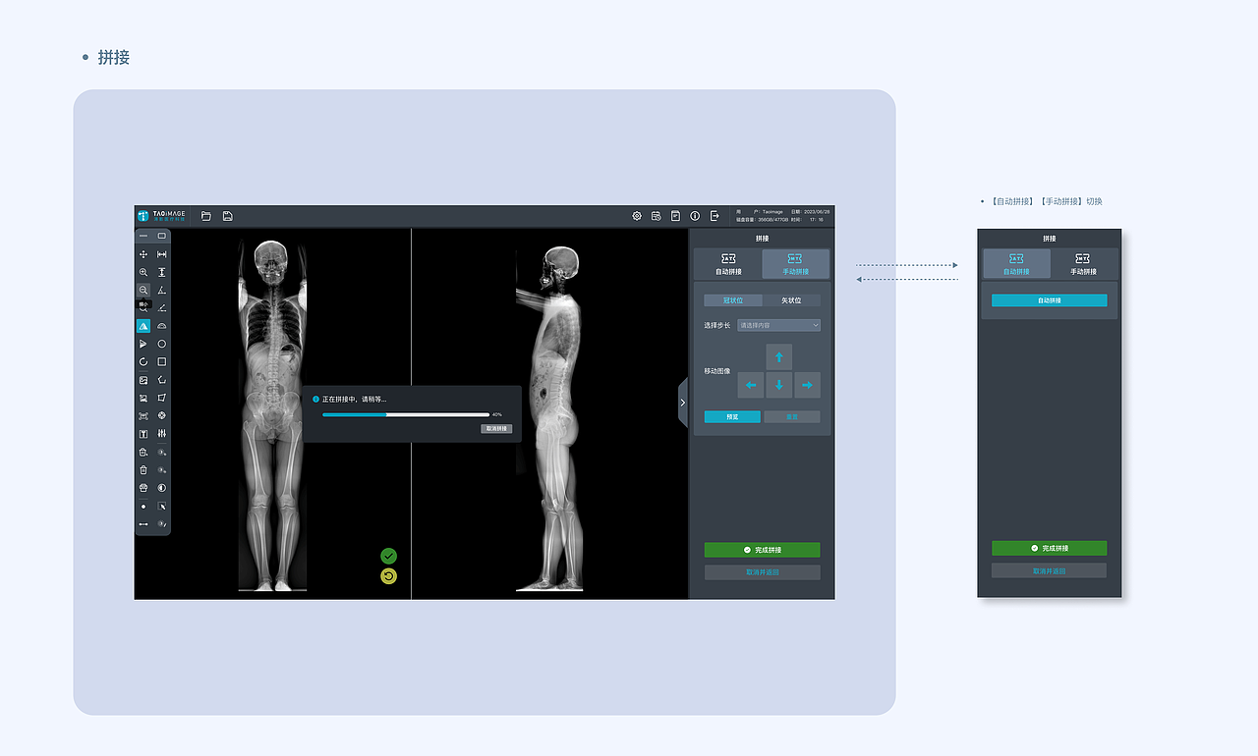
Task: Click the yellow undo circle on image
Action: click(388, 576)
